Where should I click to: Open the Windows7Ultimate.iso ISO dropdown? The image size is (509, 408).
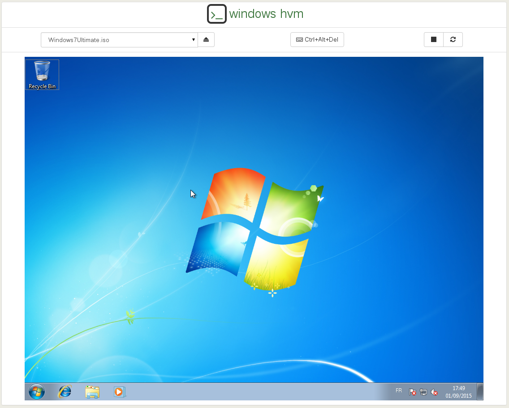[119, 40]
